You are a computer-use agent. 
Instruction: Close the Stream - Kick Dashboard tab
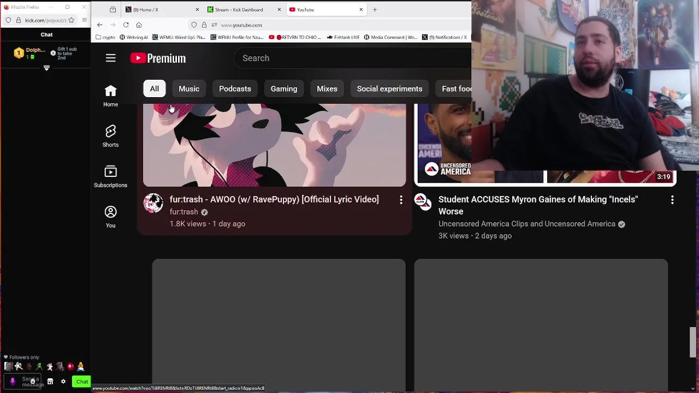pyautogui.click(x=279, y=9)
